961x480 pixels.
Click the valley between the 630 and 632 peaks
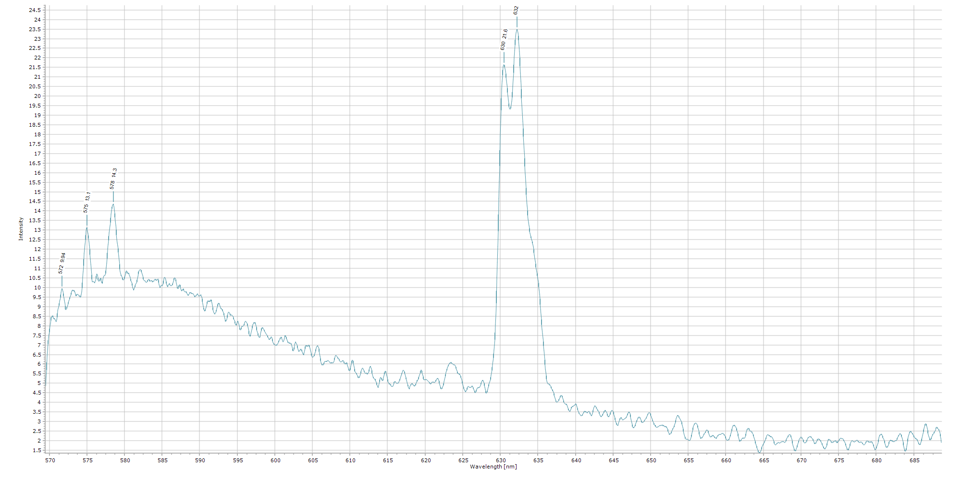510,106
